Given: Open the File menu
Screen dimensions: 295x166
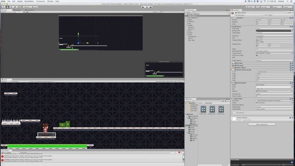Looking at the screenshot, I should pos(9,1).
